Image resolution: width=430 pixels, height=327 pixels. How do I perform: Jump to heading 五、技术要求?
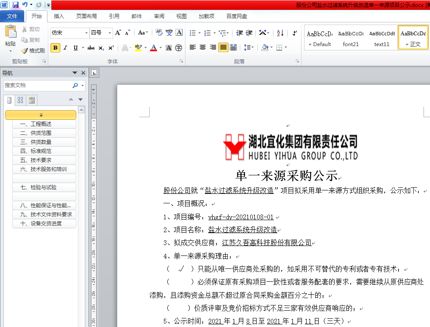point(44,160)
